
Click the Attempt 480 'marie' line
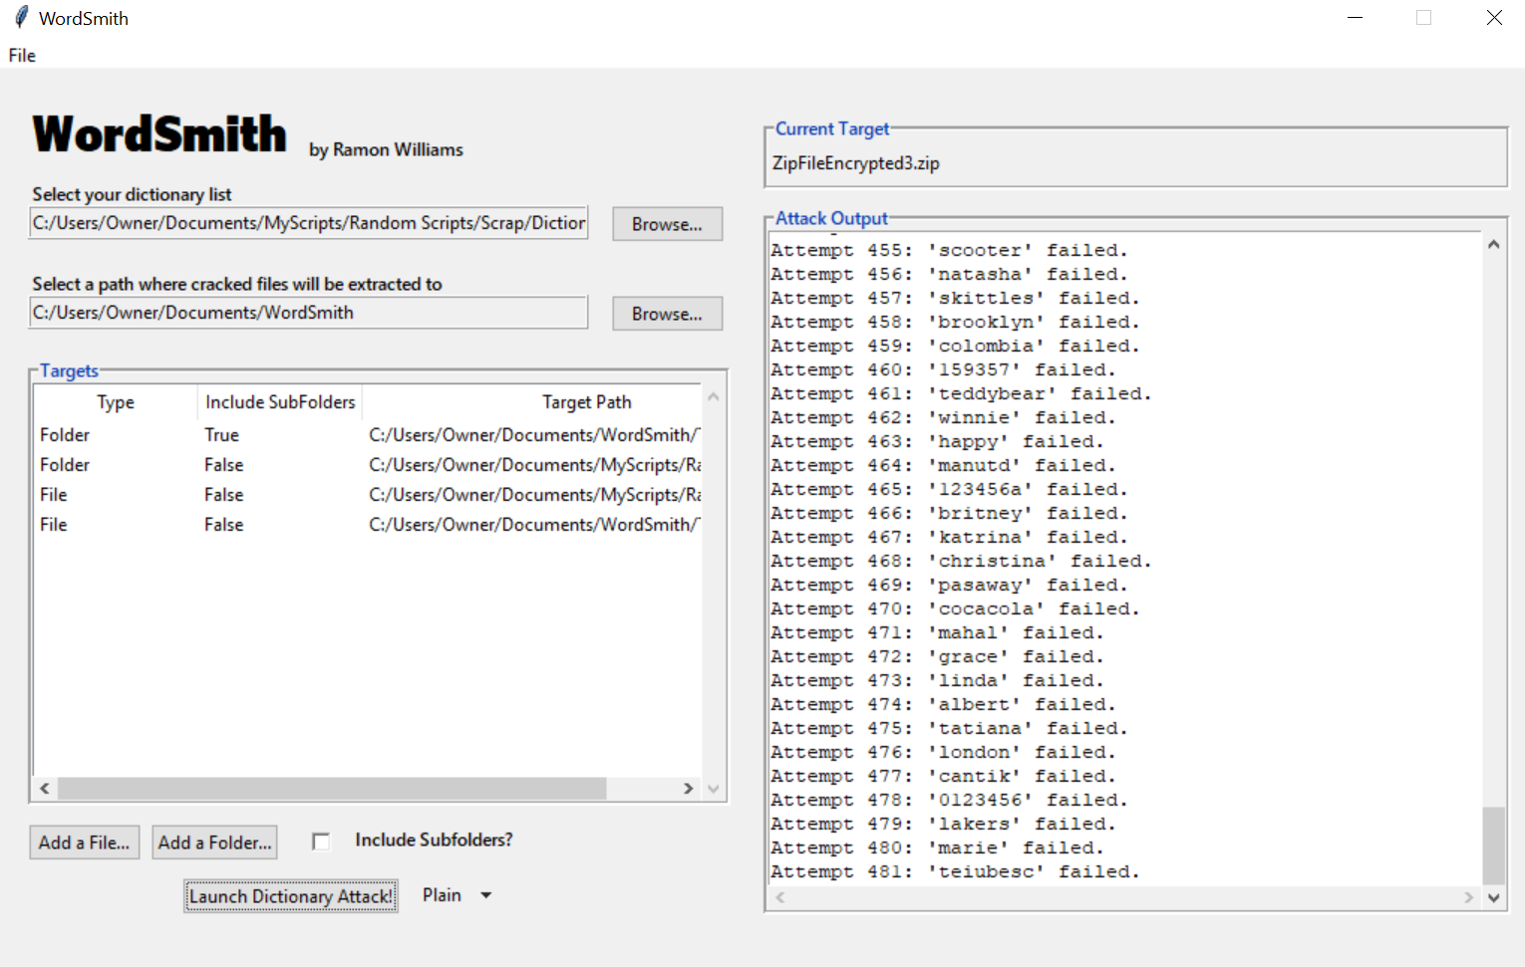pyautogui.click(x=937, y=847)
